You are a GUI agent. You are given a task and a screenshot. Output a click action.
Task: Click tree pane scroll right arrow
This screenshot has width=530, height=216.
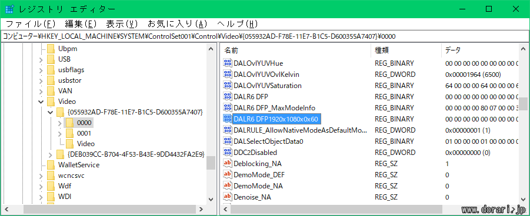(x=201, y=209)
